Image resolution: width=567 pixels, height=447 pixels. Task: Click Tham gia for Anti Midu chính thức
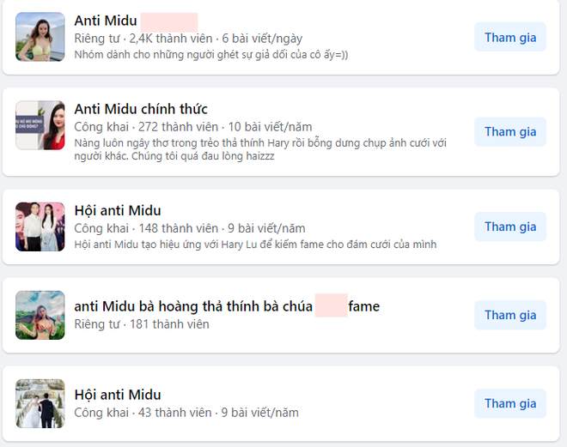tap(510, 131)
